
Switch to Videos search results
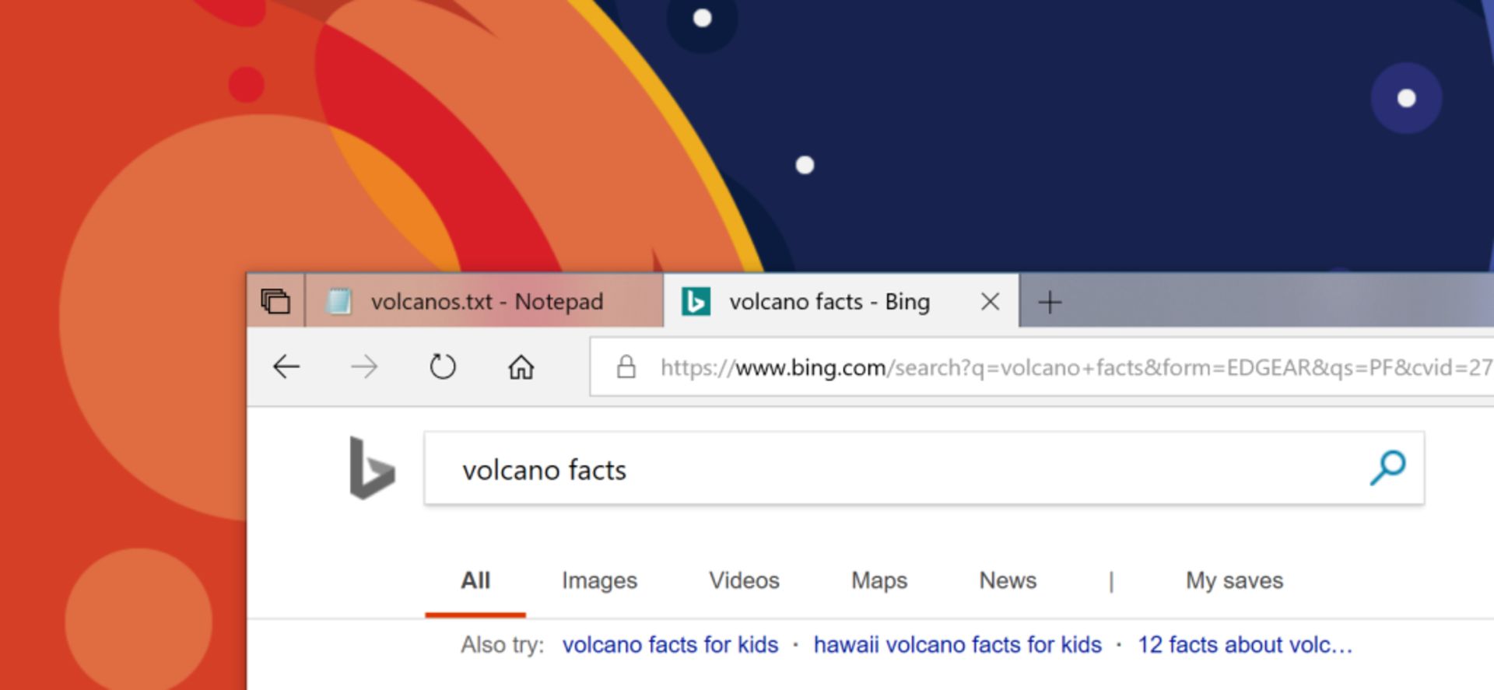click(x=743, y=580)
